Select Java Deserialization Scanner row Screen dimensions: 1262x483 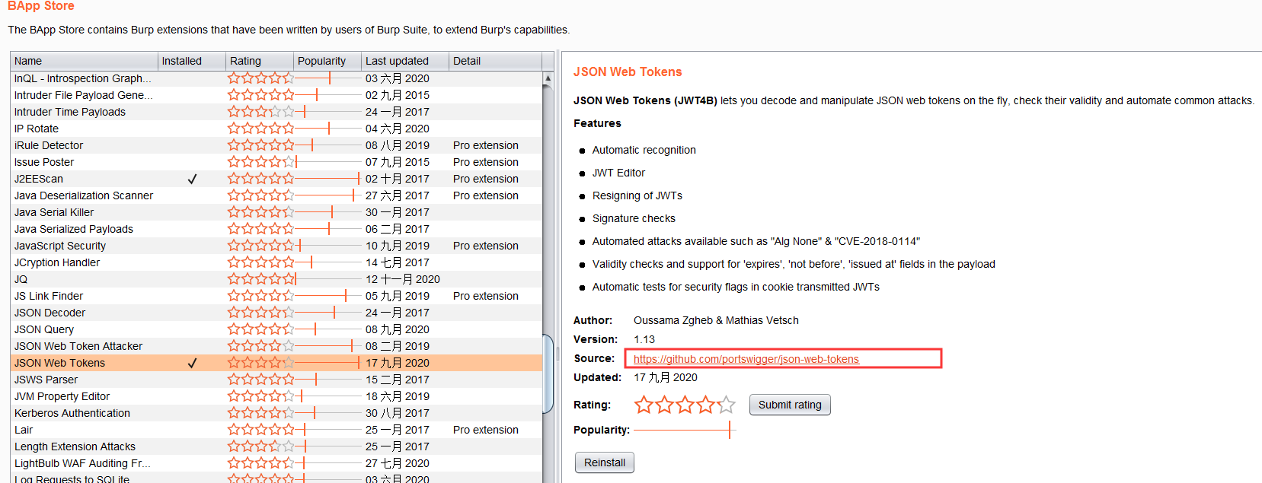tap(276, 195)
